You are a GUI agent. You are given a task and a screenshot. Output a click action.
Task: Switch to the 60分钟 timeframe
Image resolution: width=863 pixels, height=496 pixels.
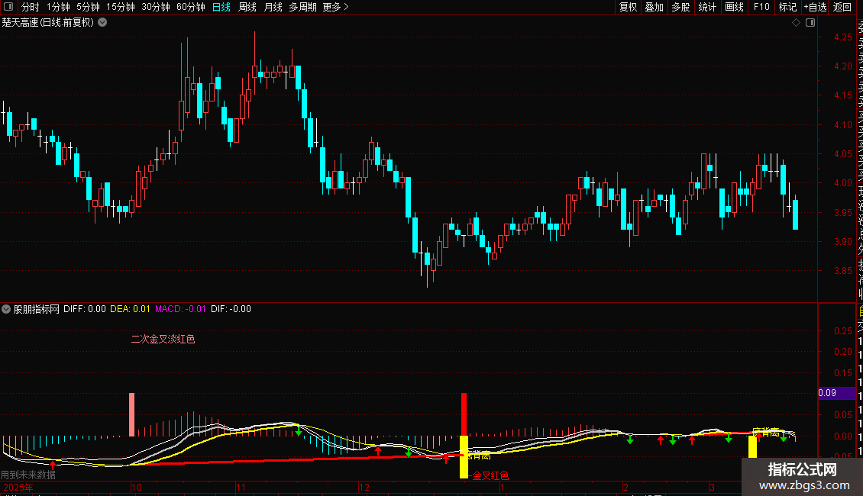coord(191,7)
